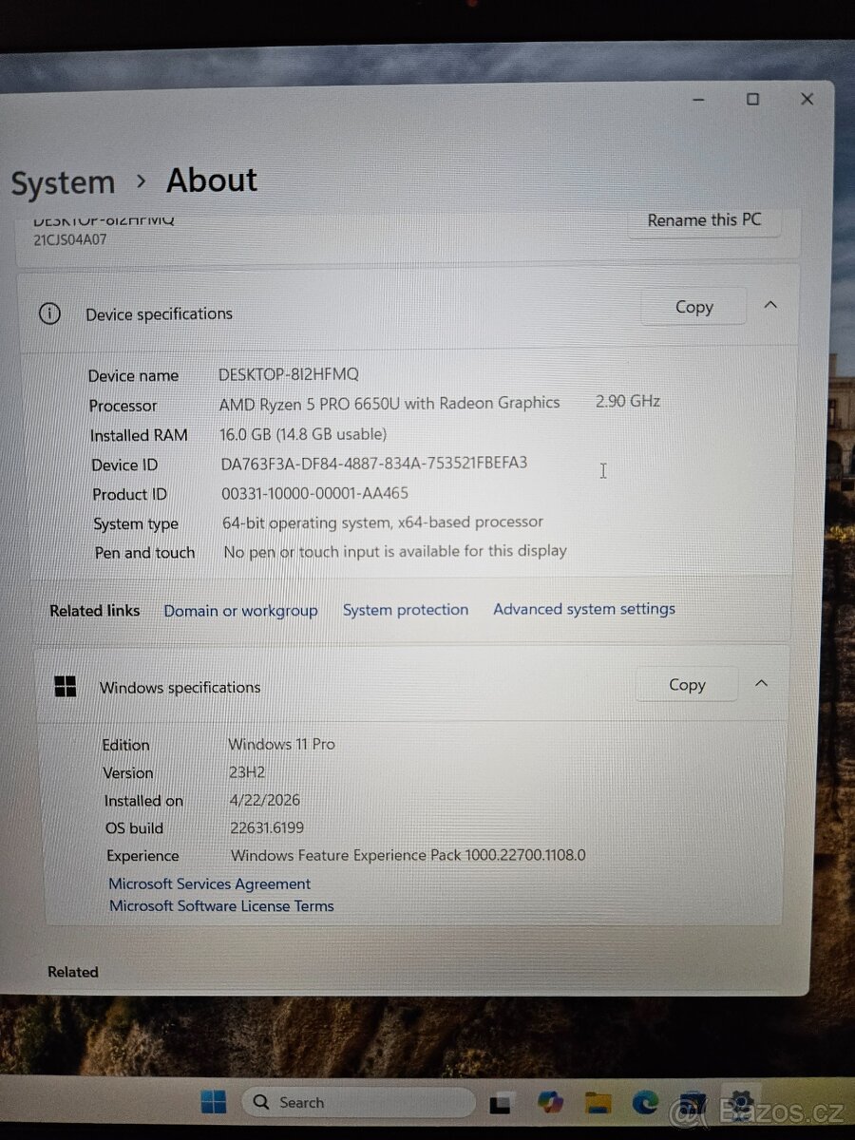Open Task View from the taskbar
The height and width of the screenshot is (1140, 855).
tap(503, 1102)
